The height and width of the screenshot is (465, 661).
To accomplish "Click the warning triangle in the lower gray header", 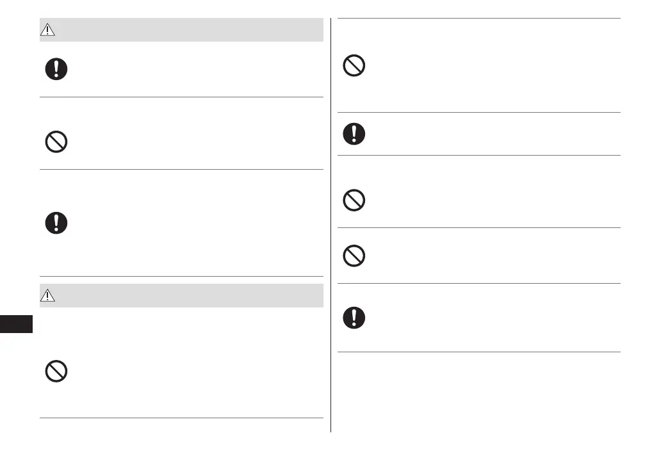I will [49, 295].
